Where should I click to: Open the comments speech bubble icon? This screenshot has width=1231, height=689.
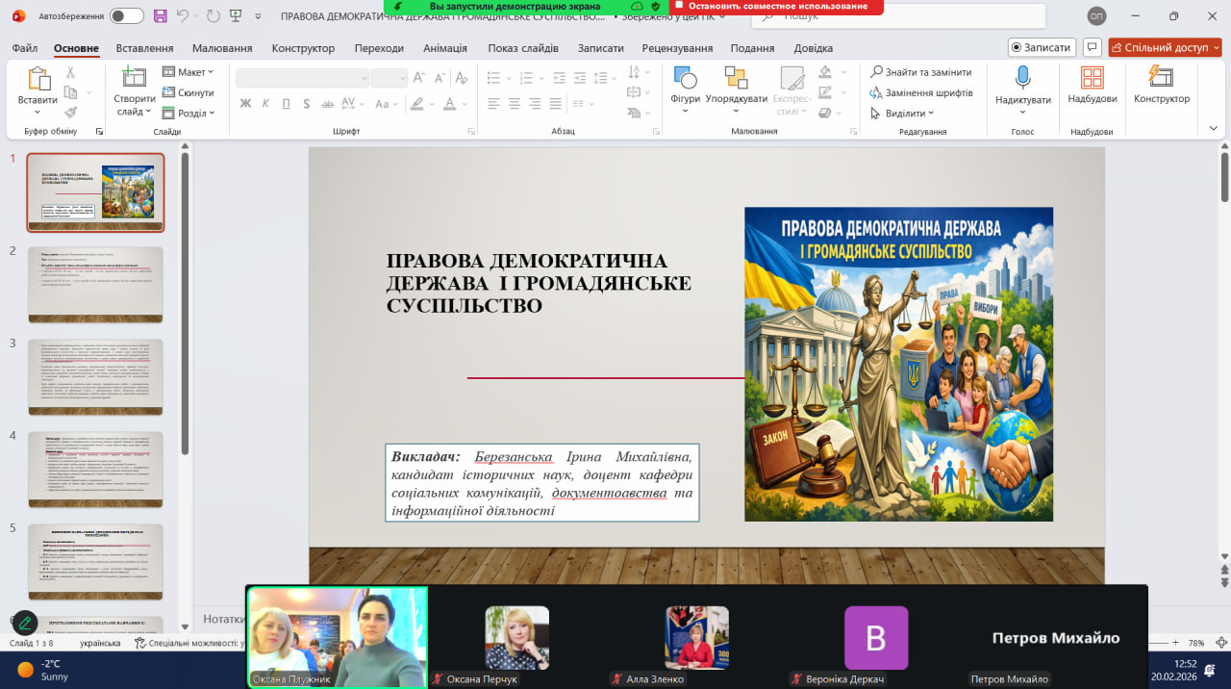coord(1092,47)
